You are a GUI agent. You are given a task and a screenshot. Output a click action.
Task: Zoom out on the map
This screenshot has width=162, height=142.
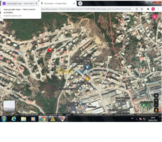(156, 105)
